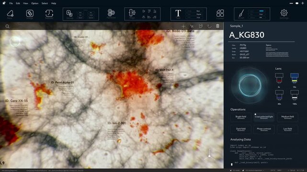Select the 40x lens with blue band
The image size is (307, 172).
[x=279, y=95]
